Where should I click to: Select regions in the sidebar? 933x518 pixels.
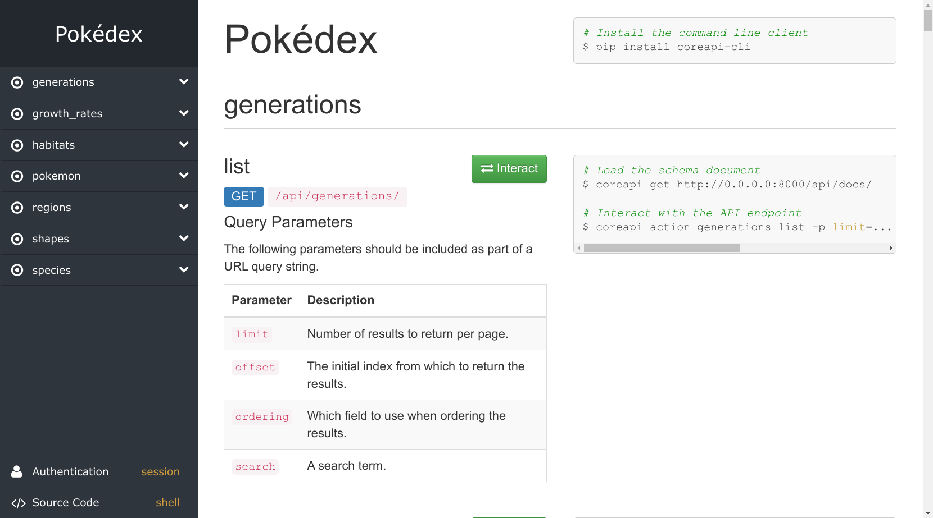[x=52, y=207]
